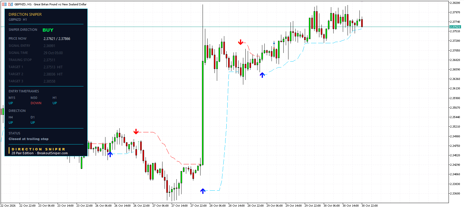Click the 2.38200 price axis label
Image resolution: width=464 pixels, height=209 pixels.
pos(455,3)
